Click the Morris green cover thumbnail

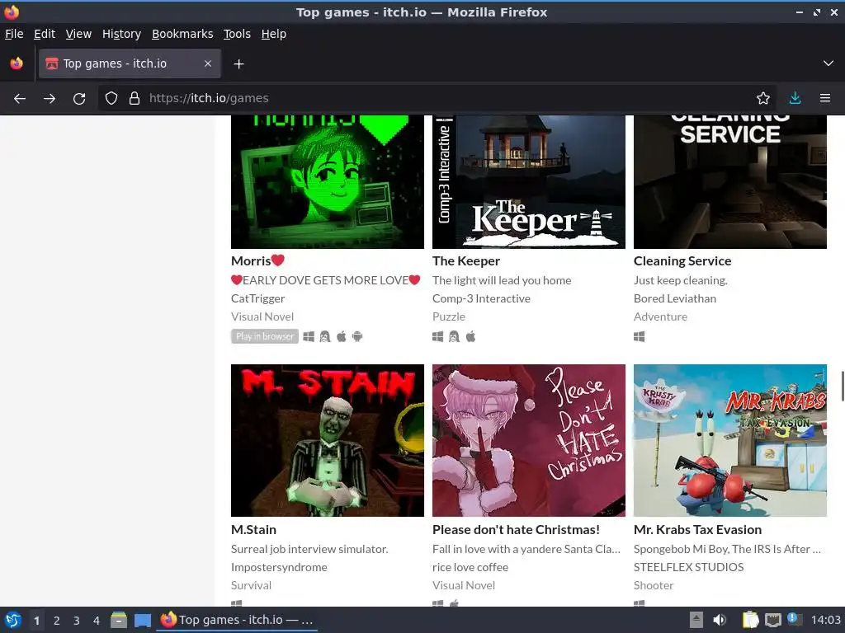click(327, 182)
